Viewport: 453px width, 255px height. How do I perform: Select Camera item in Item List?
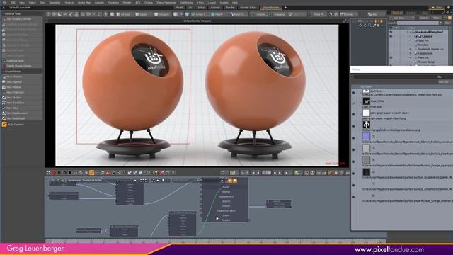pos(427,36)
